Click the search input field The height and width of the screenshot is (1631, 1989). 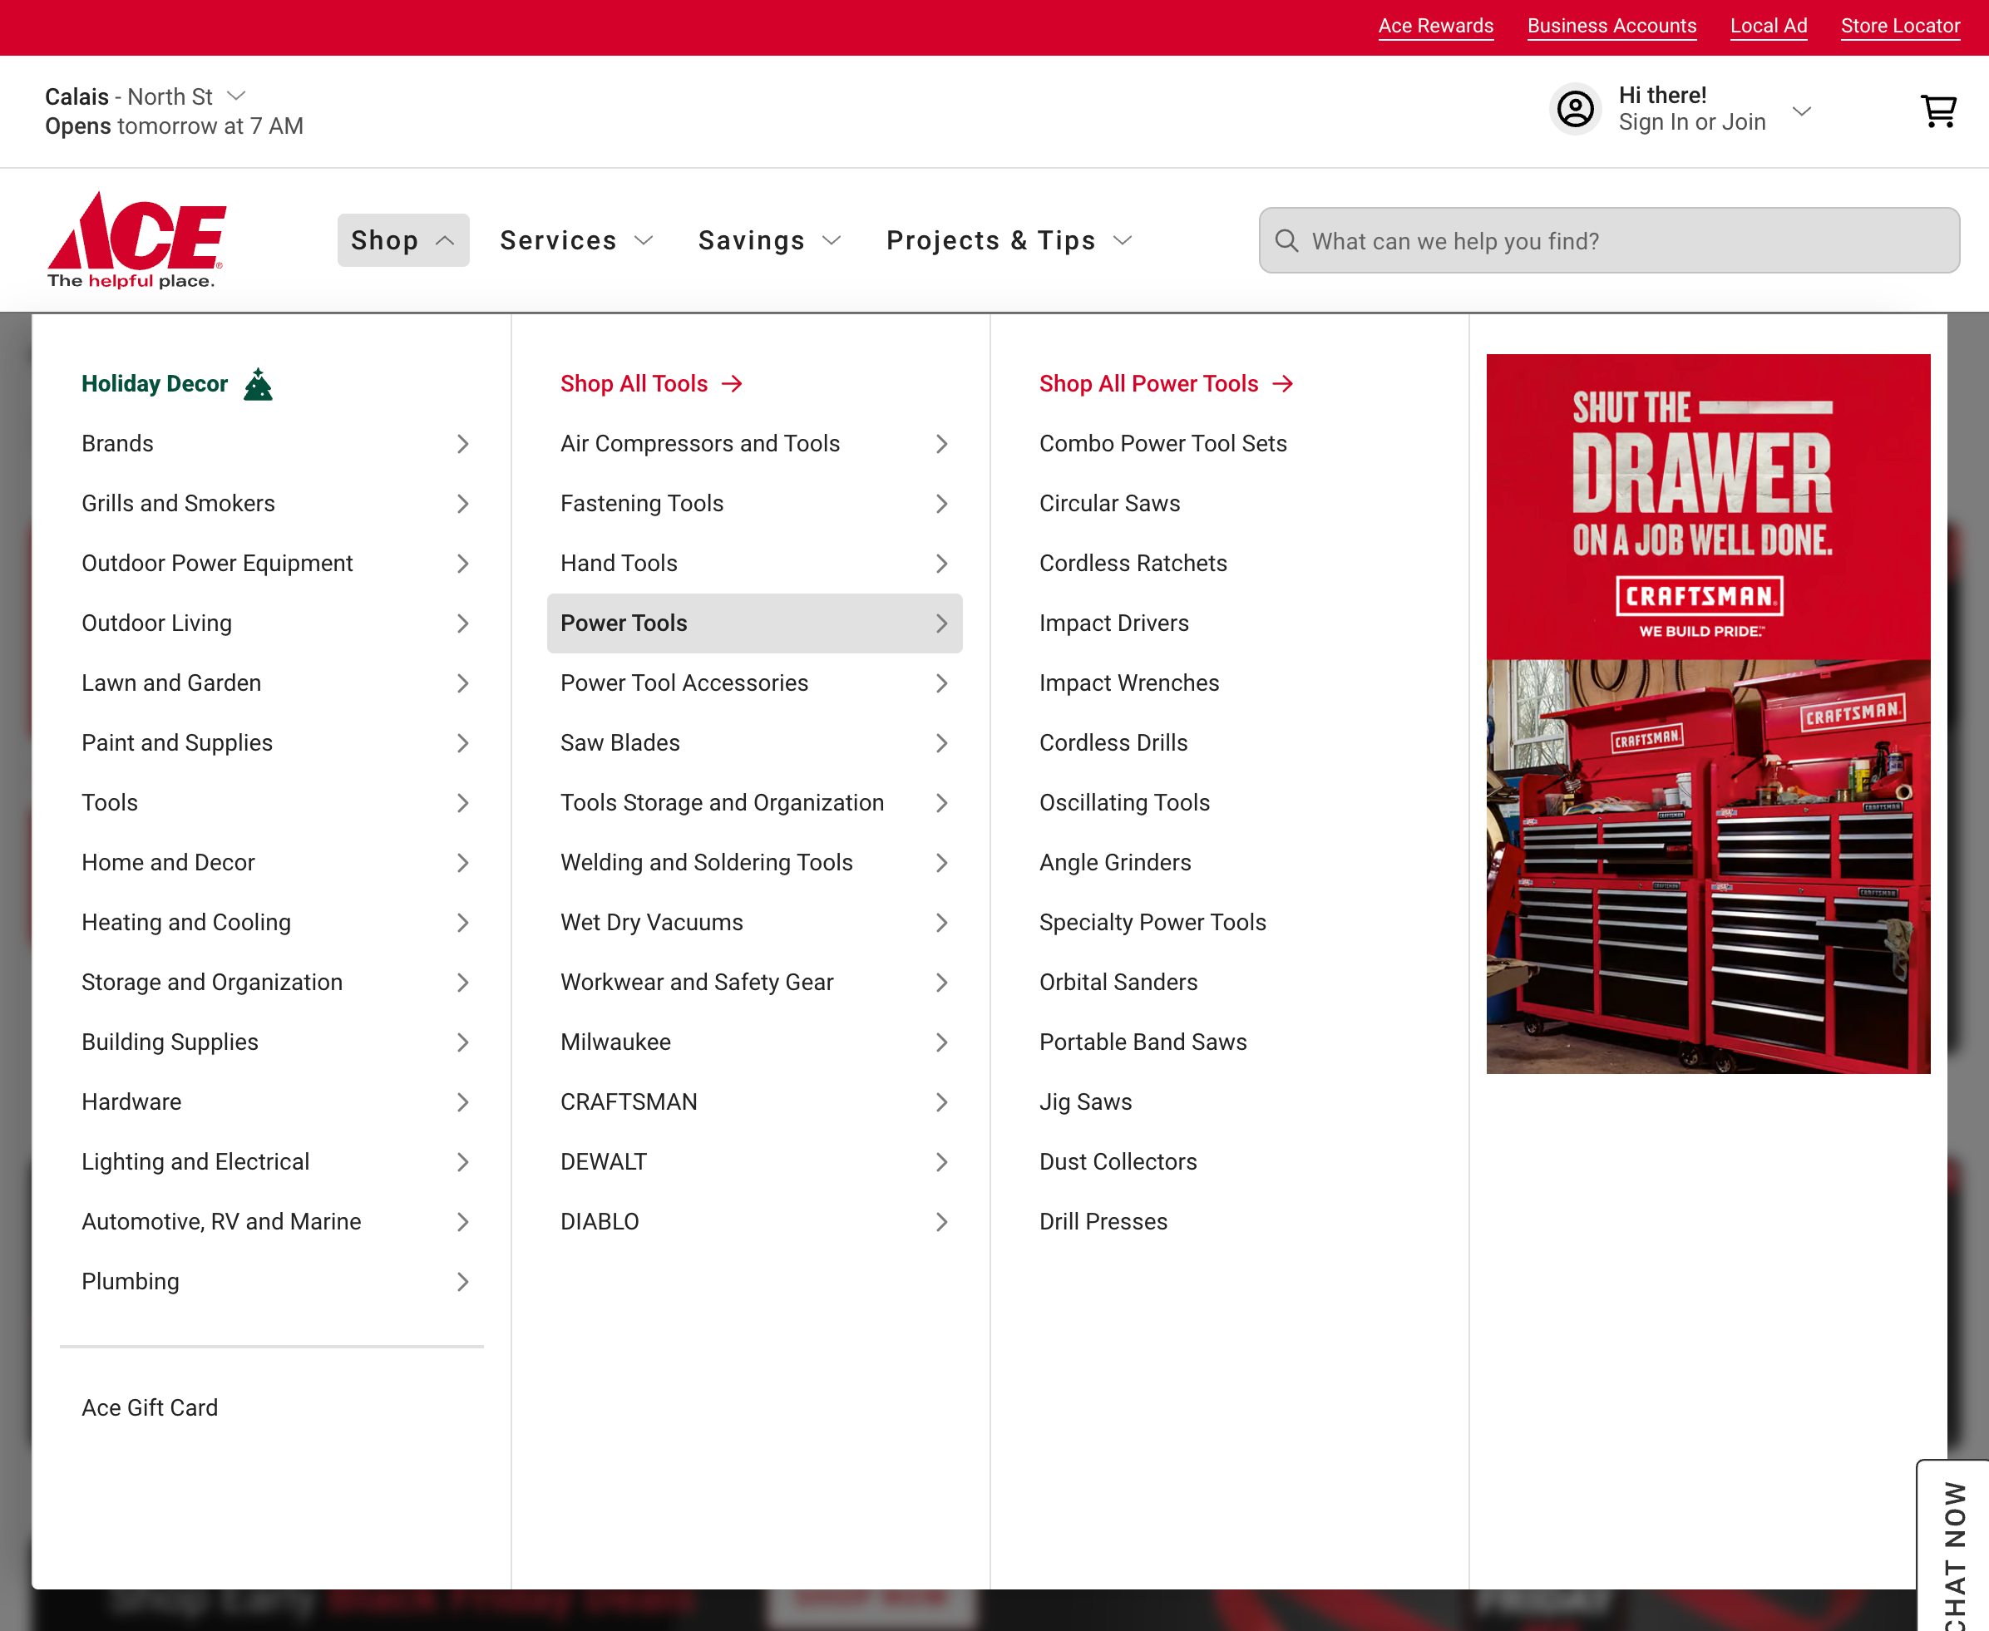[1606, 240]
